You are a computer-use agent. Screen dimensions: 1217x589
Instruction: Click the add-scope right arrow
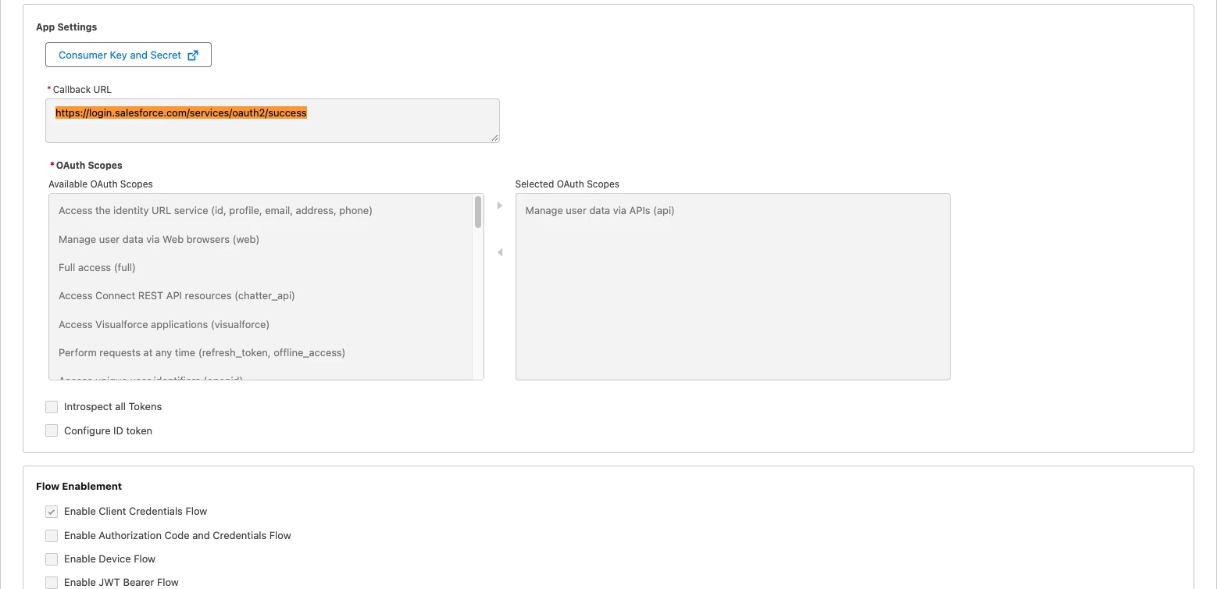click(500, 205)
